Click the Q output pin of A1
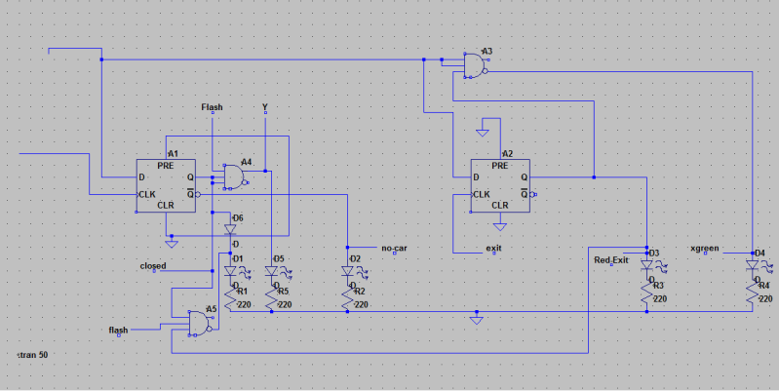 coord(190,177)
